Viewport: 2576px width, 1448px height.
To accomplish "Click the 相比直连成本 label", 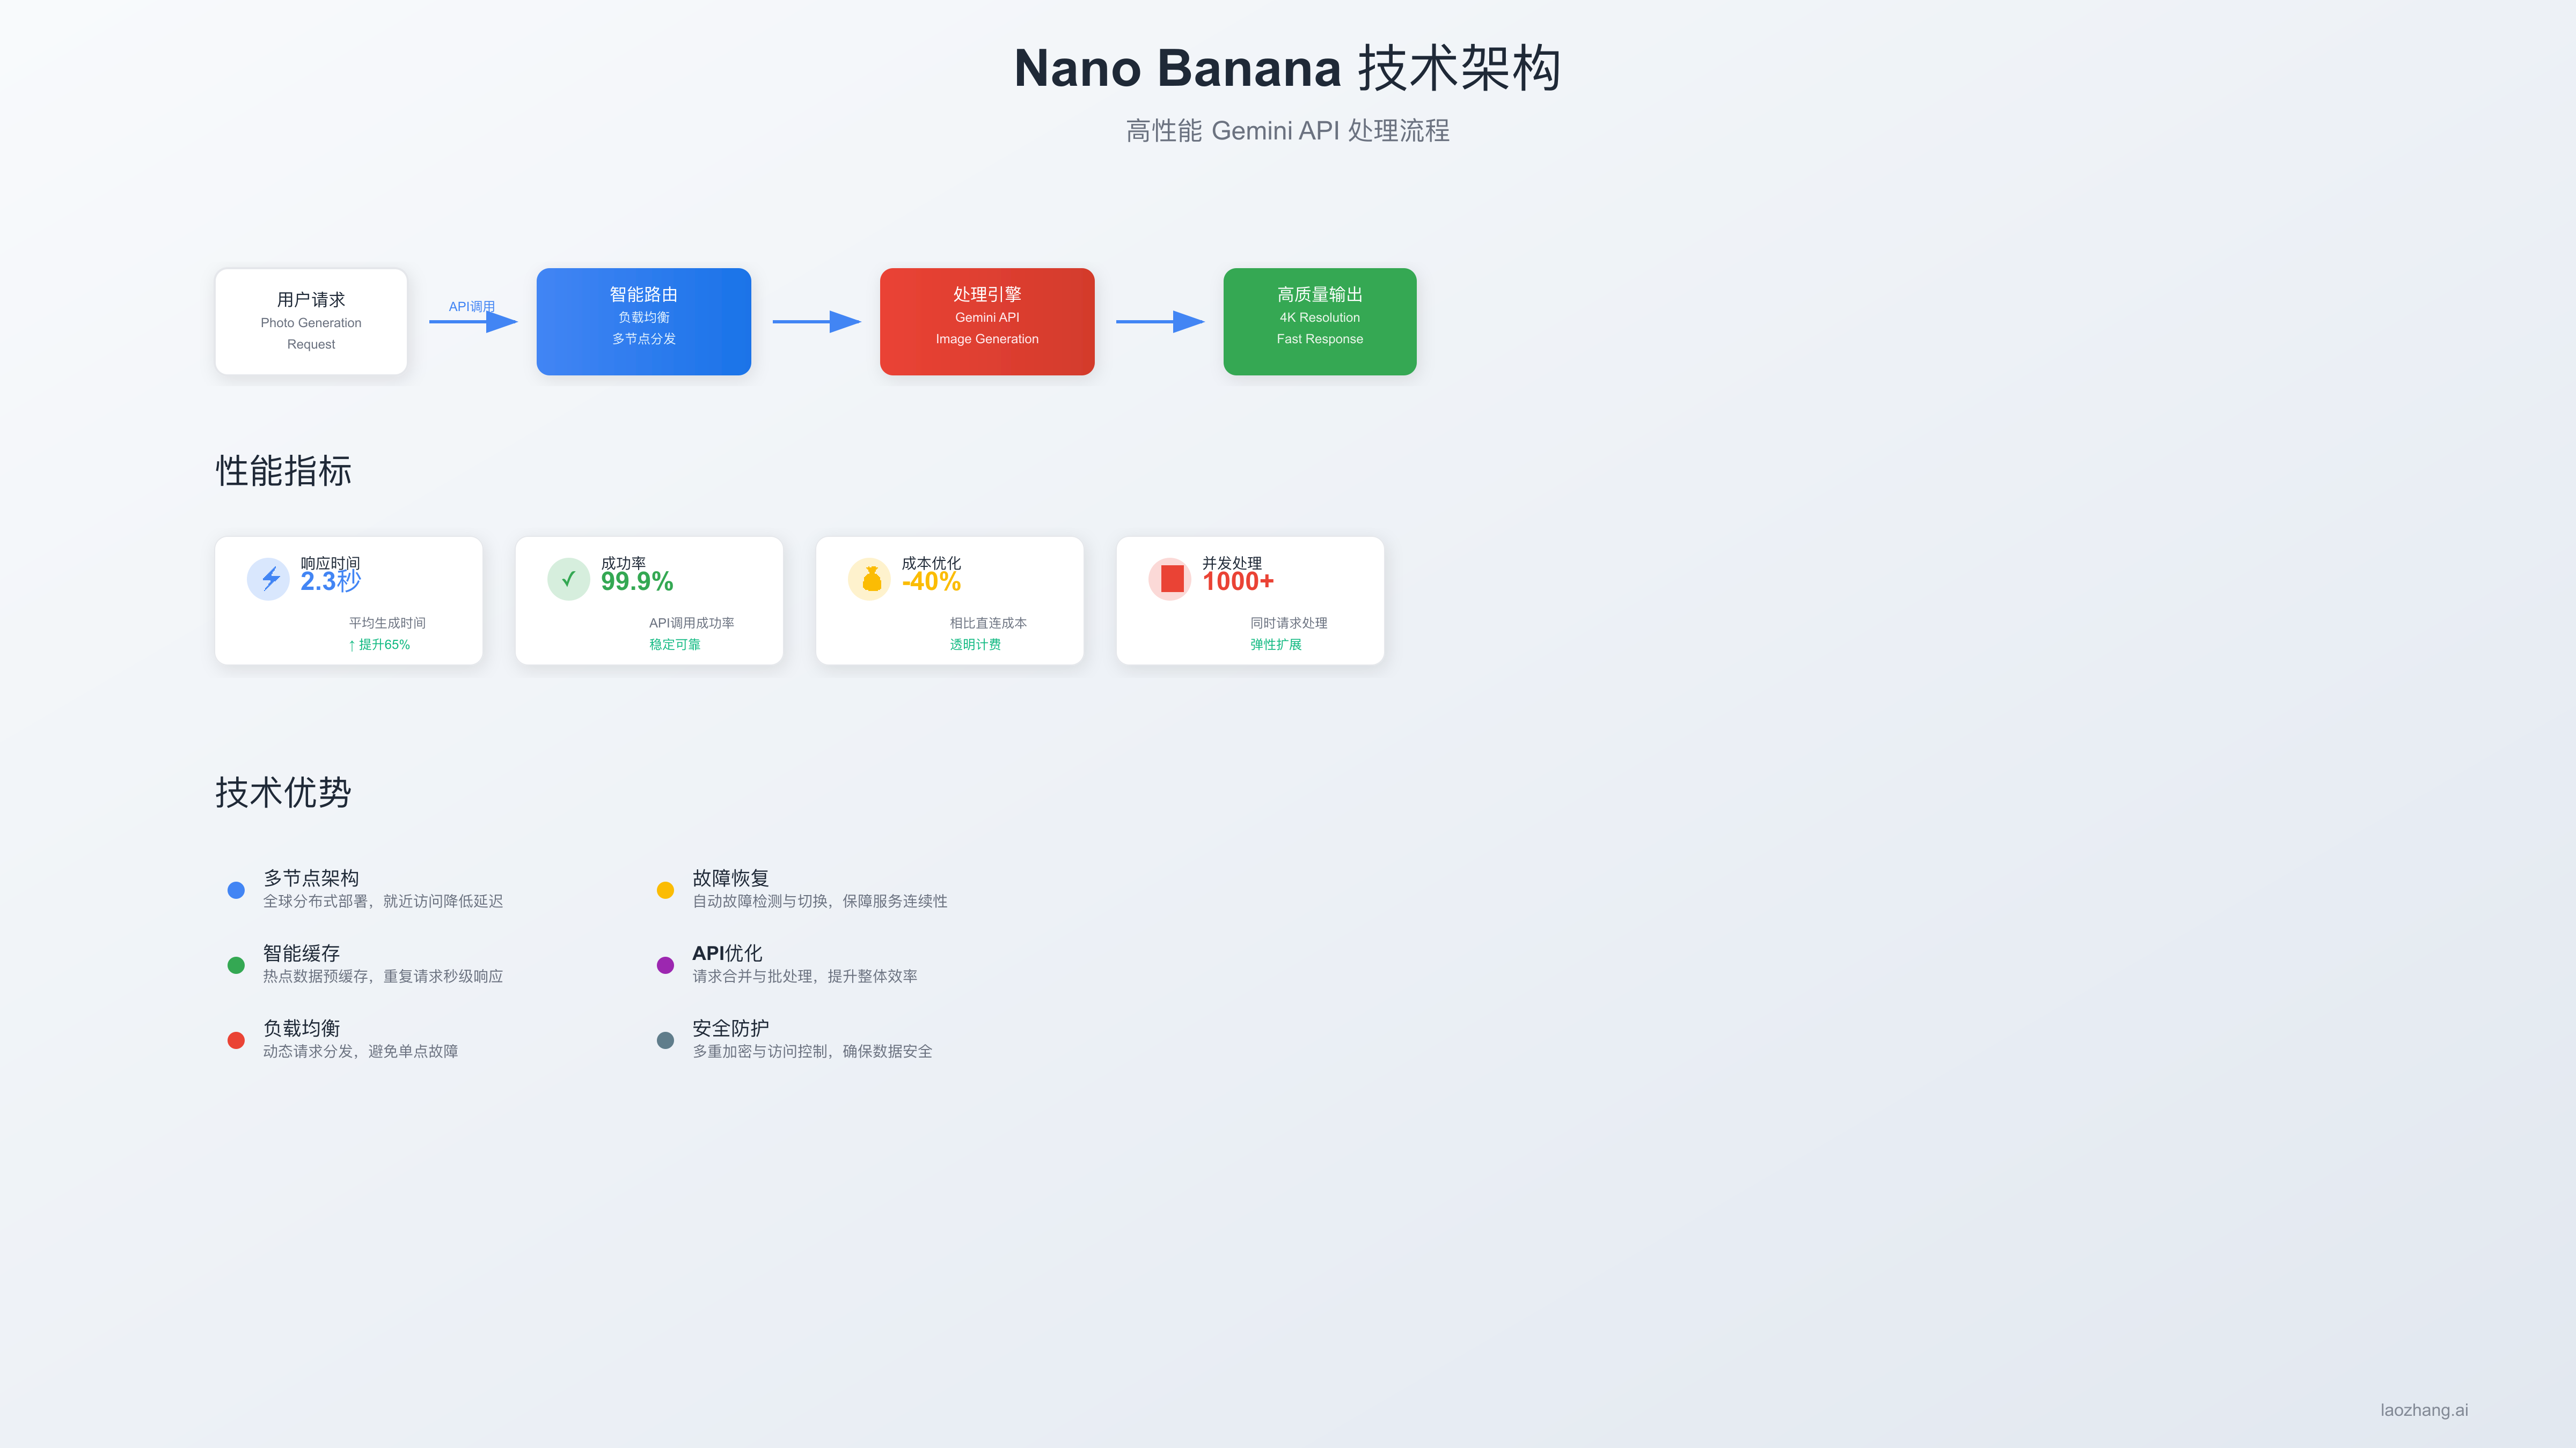I will point(988,623).
